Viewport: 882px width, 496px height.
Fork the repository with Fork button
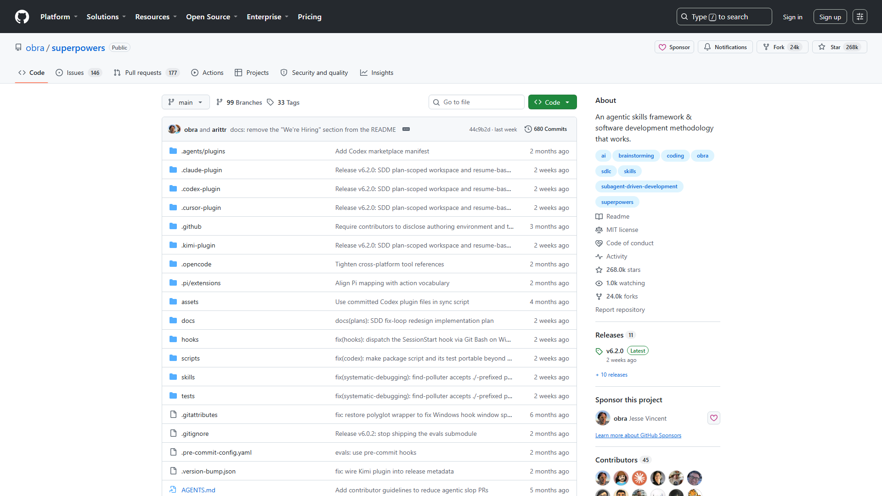(782, 47)
